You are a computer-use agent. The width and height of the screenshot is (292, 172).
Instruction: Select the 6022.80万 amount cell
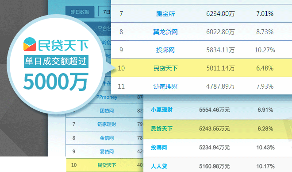point(220,32)
